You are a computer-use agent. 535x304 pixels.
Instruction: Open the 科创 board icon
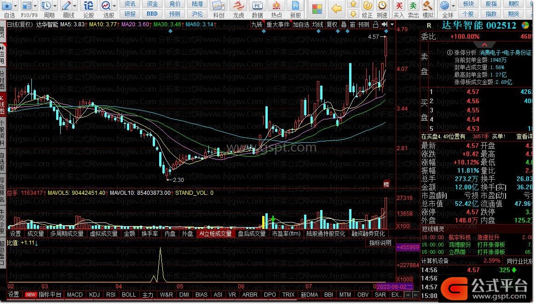coord(219,6)
